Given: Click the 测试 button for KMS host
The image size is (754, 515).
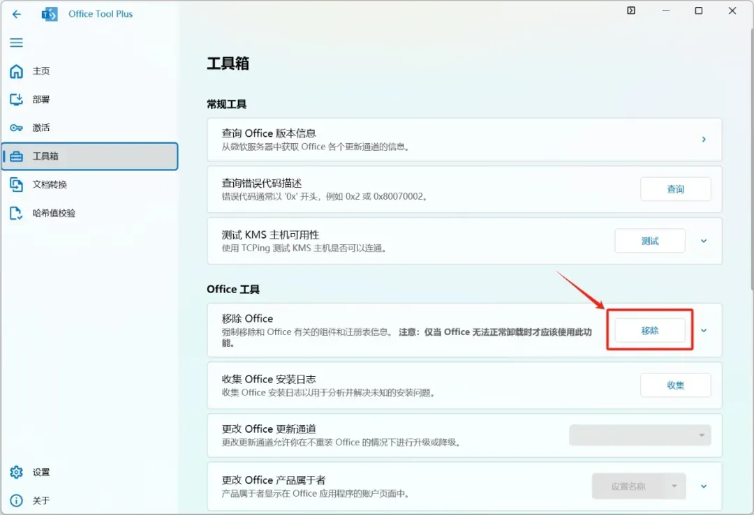Looking at the screenshot, I should pos(650,241).
